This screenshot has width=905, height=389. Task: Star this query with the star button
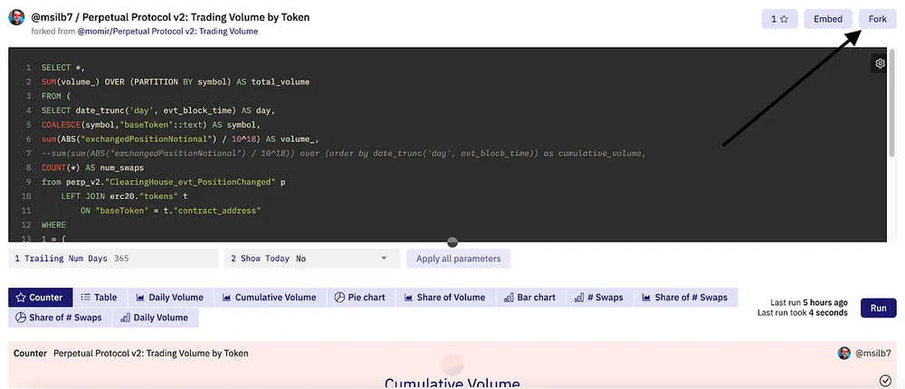[x=778, y=18]
